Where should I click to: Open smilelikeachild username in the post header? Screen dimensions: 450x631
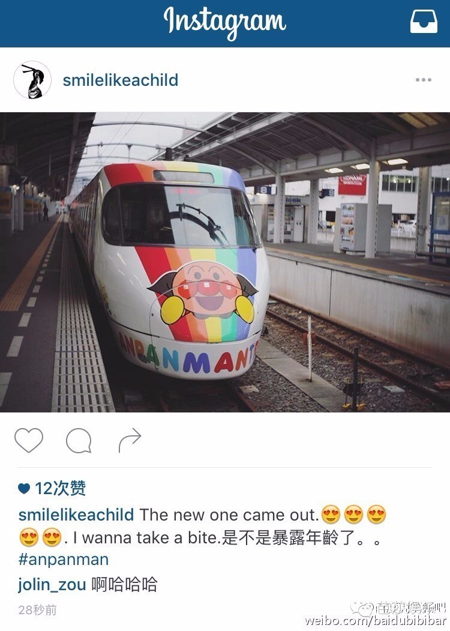coord(120,80)
